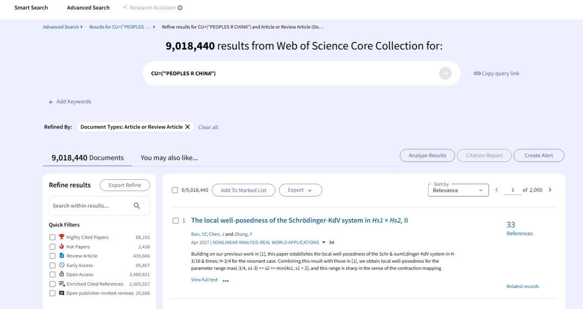Click the Early Access clock icon
The height and width of the screenshot is (309, 583).
62,265
